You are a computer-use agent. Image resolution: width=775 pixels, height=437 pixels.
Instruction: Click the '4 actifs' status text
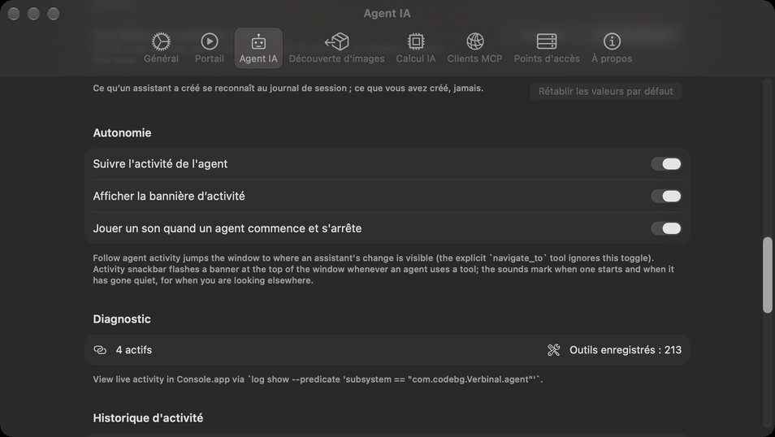[134, 350]
